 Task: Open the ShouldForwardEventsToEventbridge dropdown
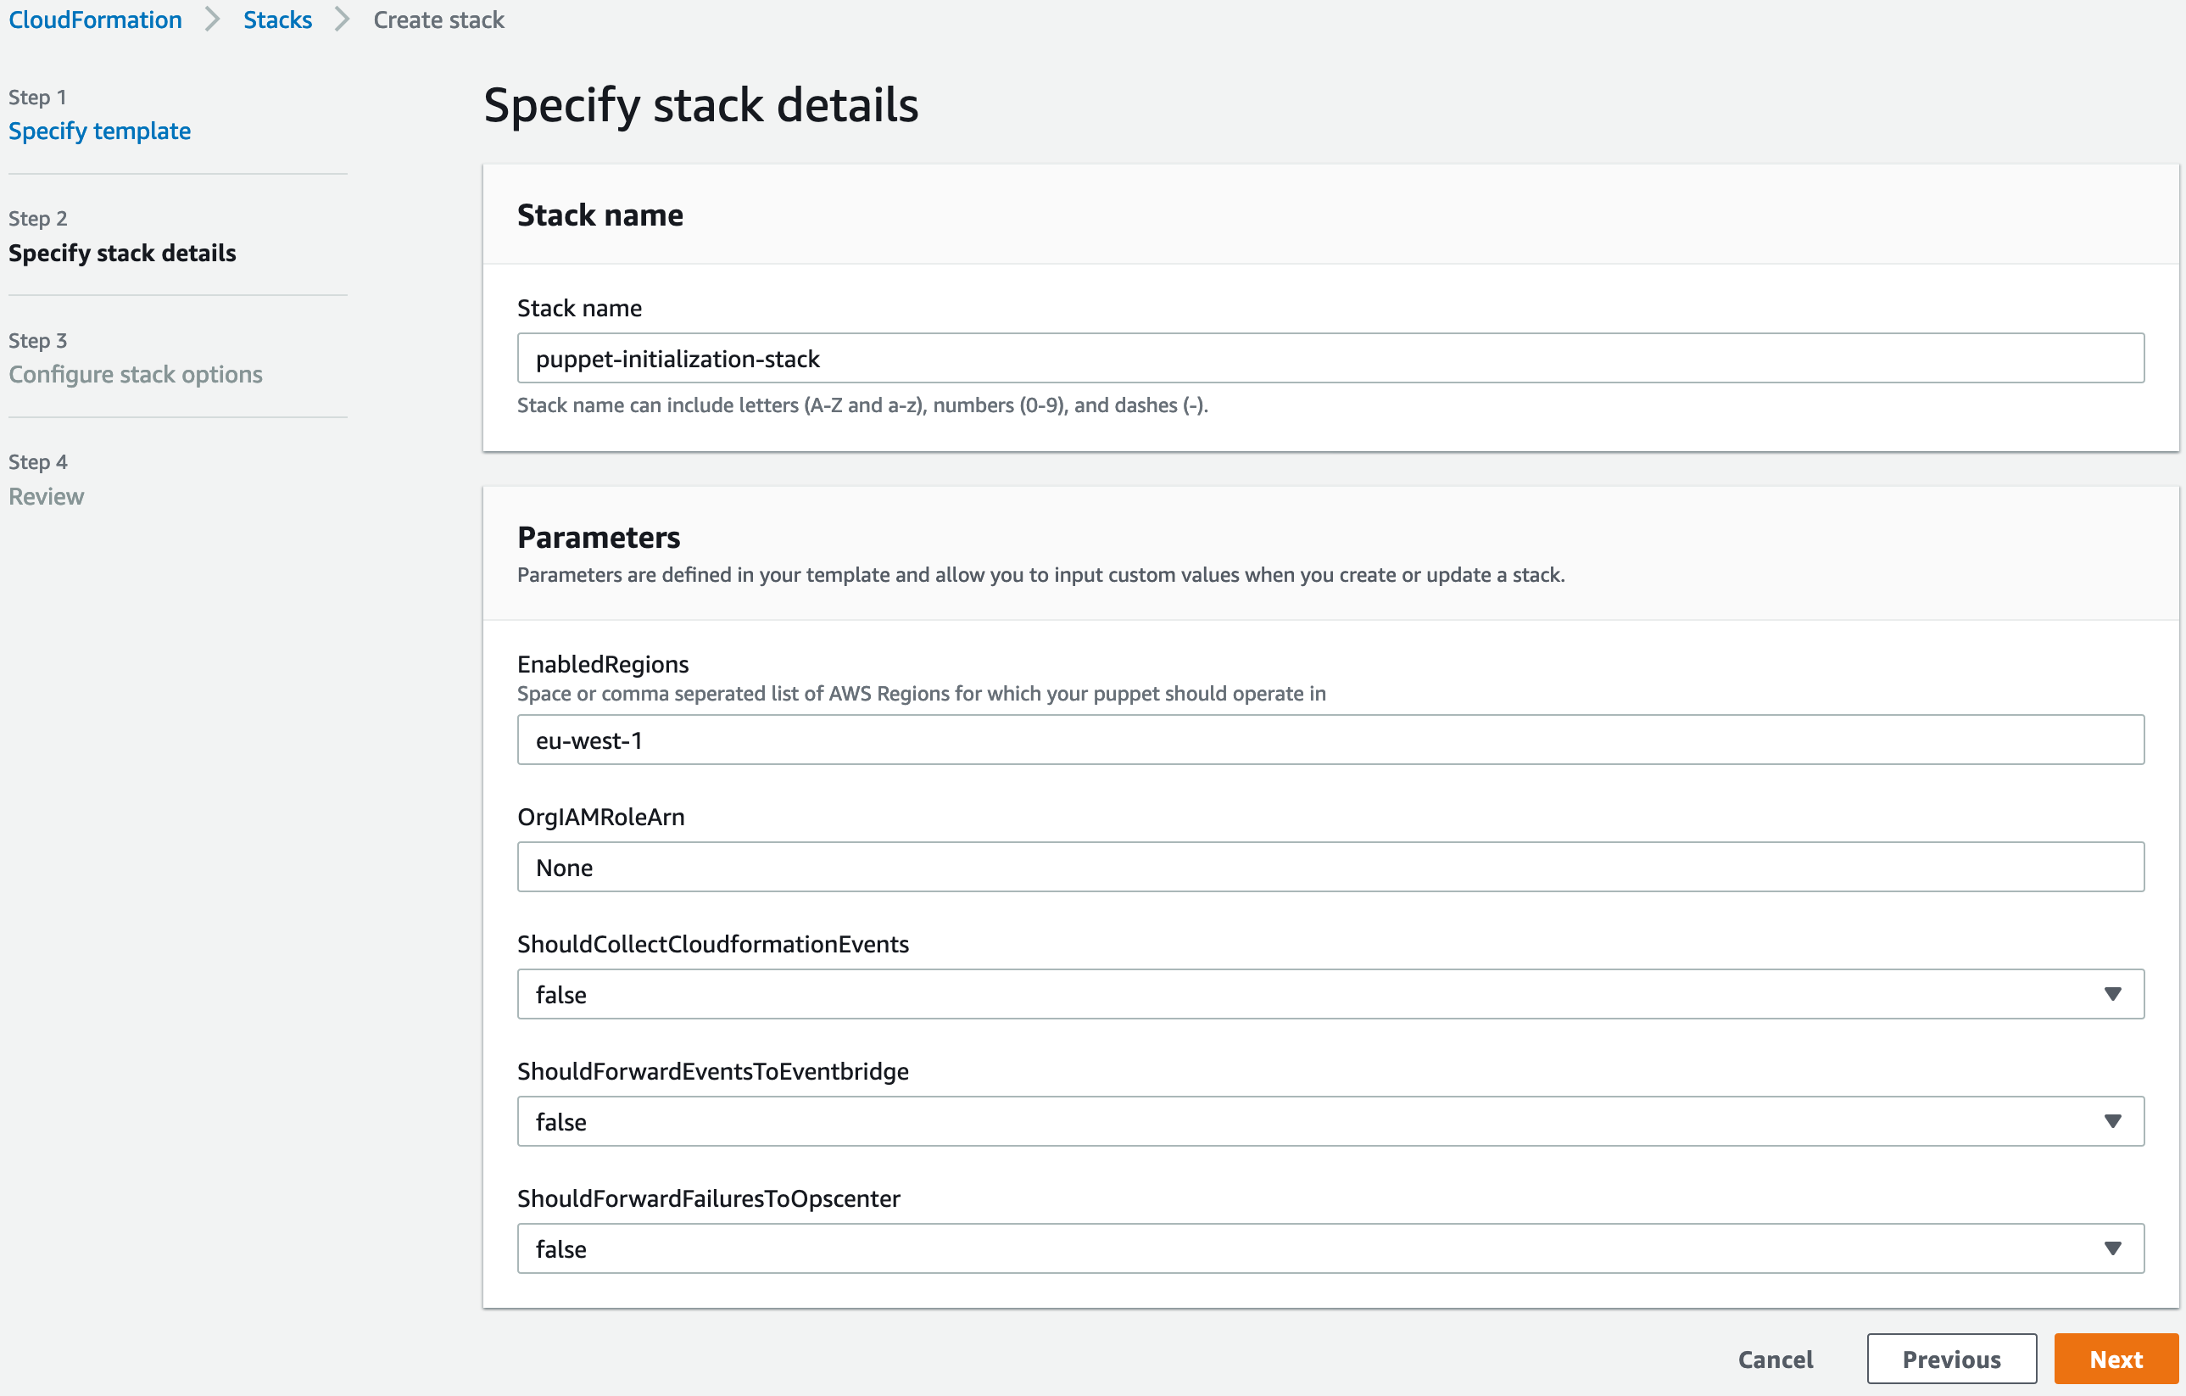tap(1330, 1121)
